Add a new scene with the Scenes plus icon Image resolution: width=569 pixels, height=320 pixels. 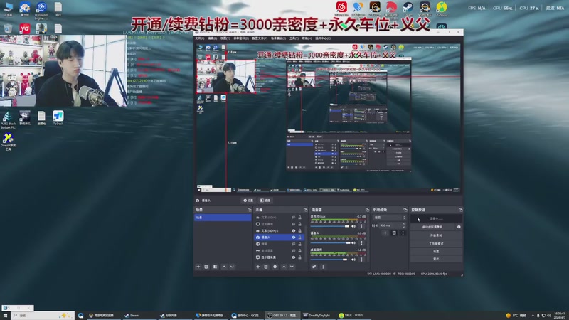pyautogui.click(x=198, y=267)
